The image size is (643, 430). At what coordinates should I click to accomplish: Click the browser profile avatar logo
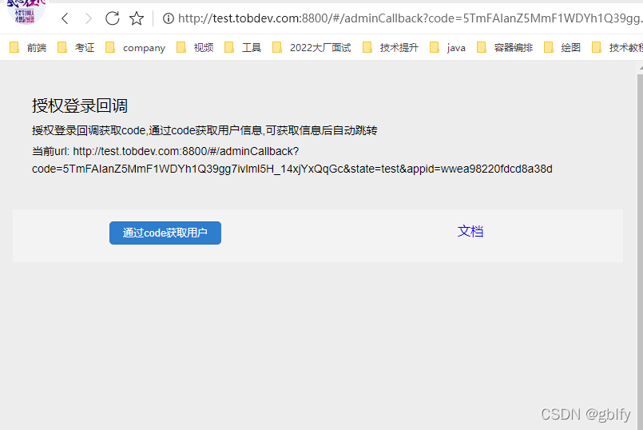26,11
